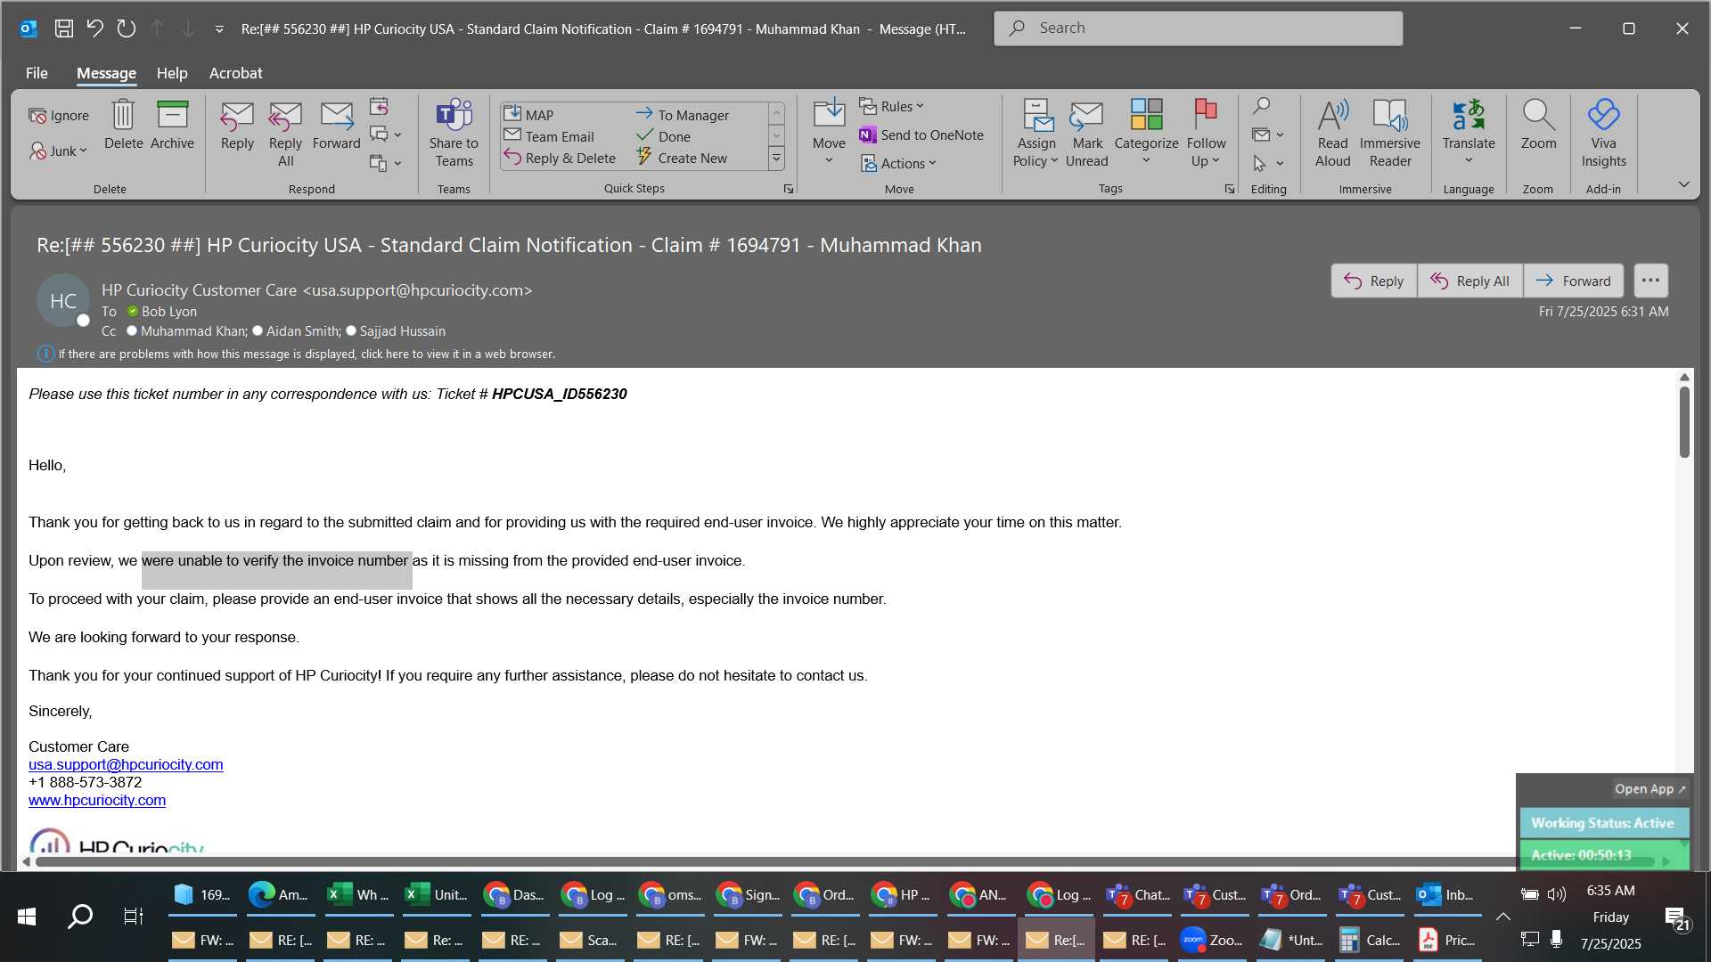Mark the message as Unread

[1086, 134]
